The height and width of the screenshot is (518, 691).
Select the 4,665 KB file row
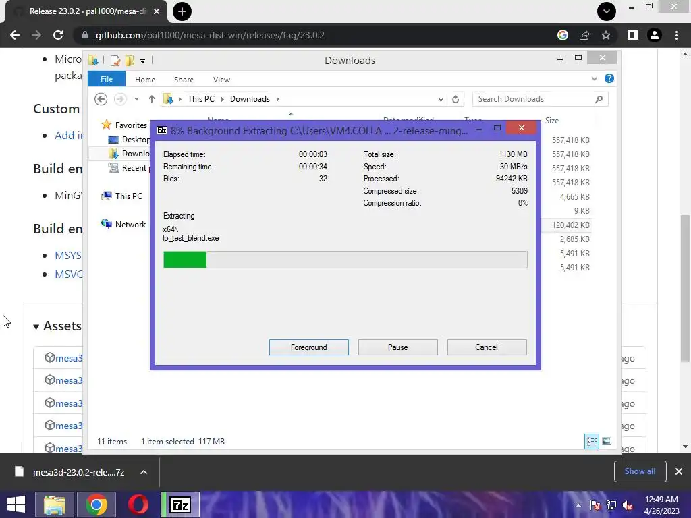tap(575, 197)
